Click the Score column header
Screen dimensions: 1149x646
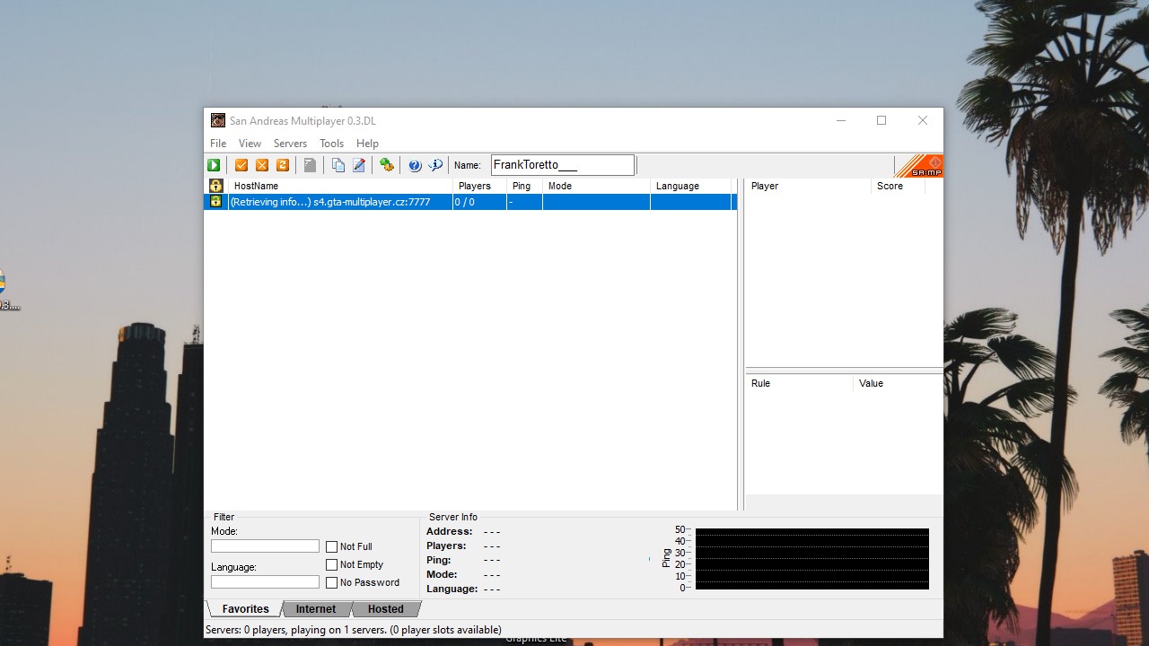(x=898, y=186)
